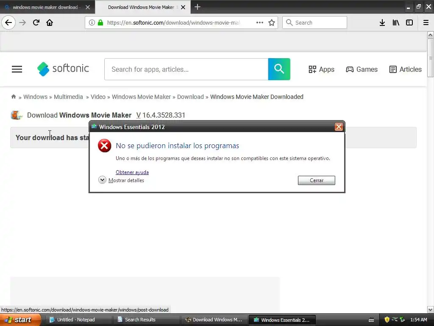Click the security shield tray icon

[387, 320]
